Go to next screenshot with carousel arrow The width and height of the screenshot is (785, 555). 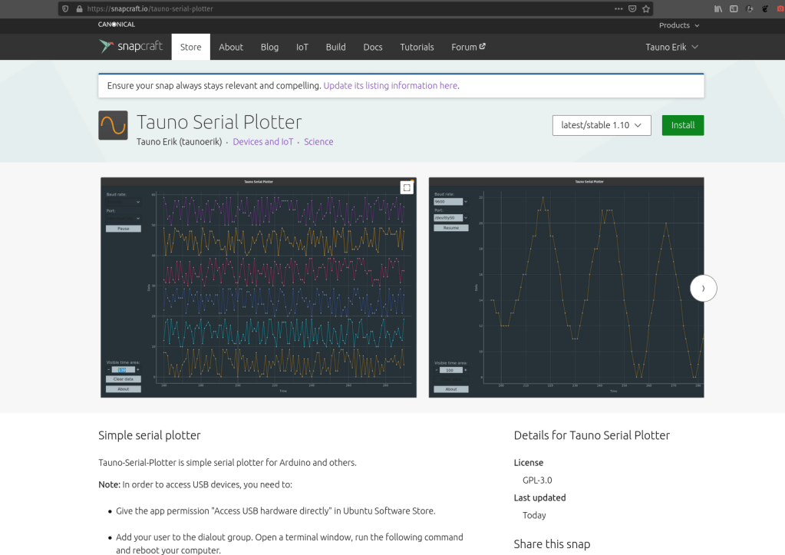703,288
